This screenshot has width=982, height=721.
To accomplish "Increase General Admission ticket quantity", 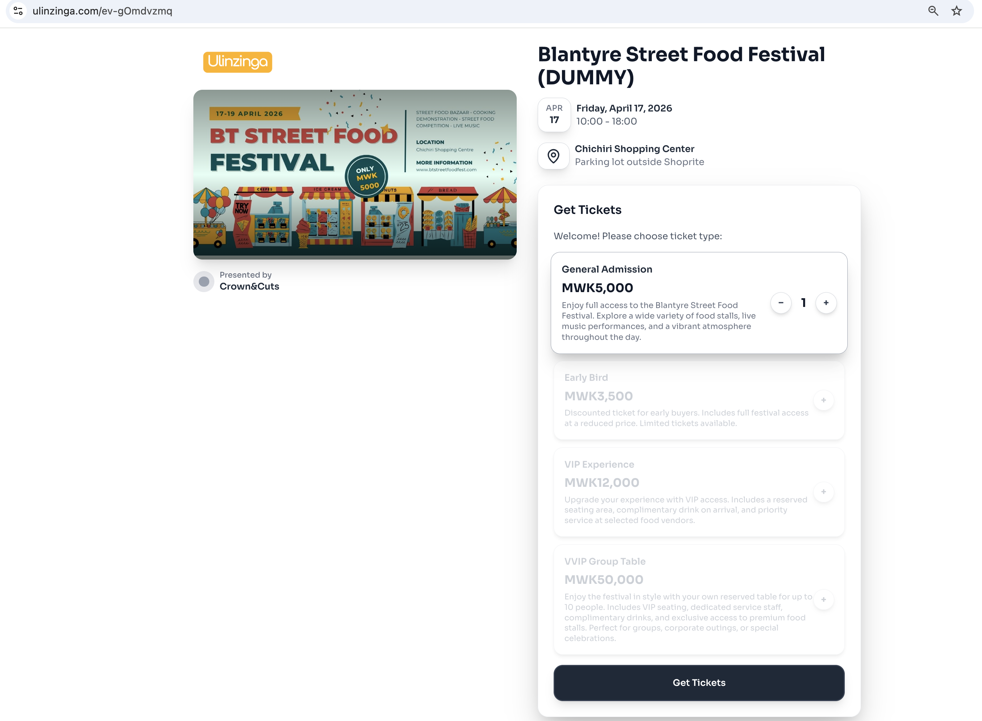I will pyautogui.click(x=826, y=303).
